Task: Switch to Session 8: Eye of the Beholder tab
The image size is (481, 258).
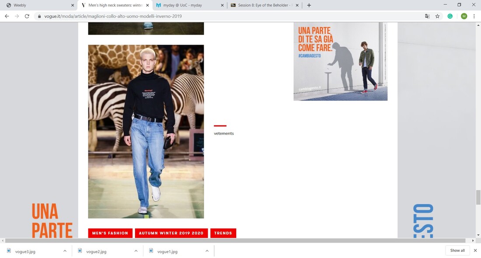Action: pos(264,5)
